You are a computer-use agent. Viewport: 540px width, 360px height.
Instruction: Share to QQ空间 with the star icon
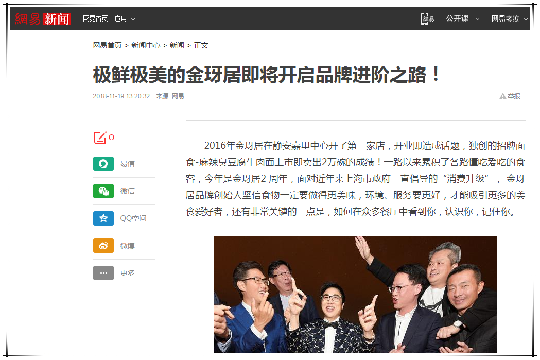103,218
